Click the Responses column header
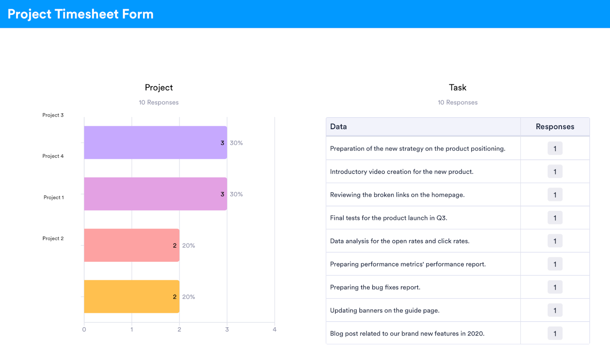Screen dimensions: 610x360 [555, 127]
